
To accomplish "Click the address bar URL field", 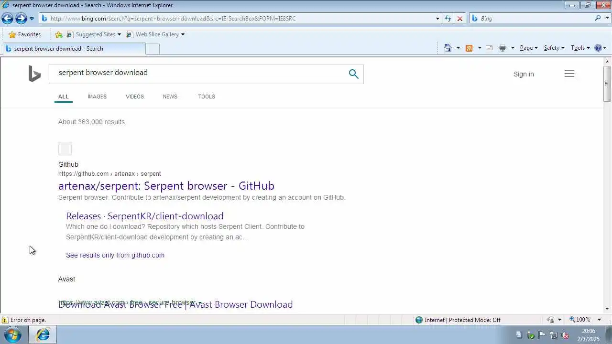I will [x=237, y=19].
